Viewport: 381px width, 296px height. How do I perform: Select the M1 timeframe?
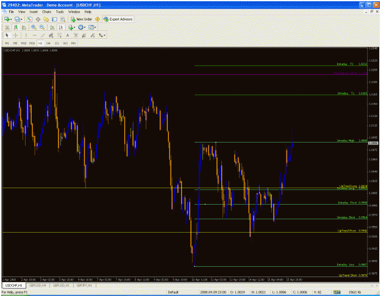(7, 43)
